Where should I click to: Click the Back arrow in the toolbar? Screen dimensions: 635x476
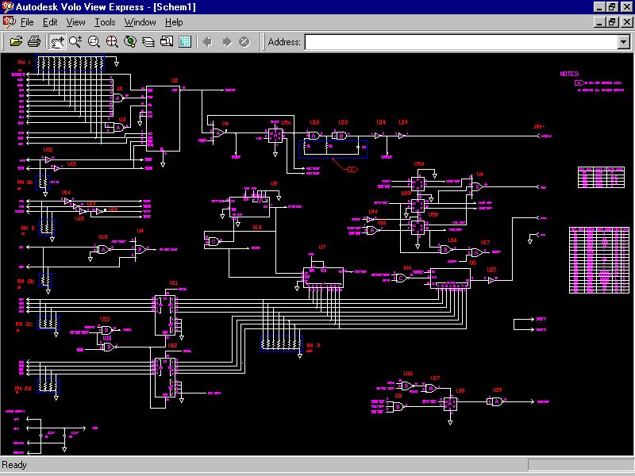[x=208, y=42]
